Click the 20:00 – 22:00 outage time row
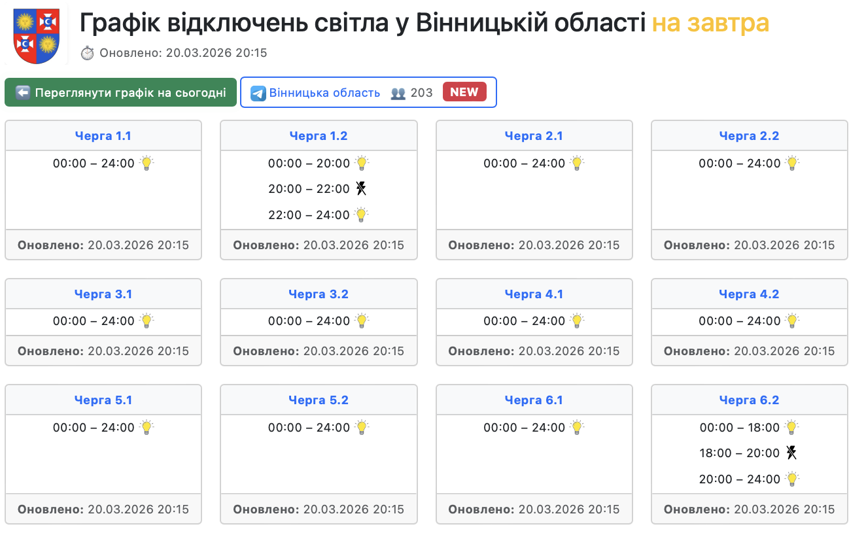 pyautogui.click(x=309, y=189)
